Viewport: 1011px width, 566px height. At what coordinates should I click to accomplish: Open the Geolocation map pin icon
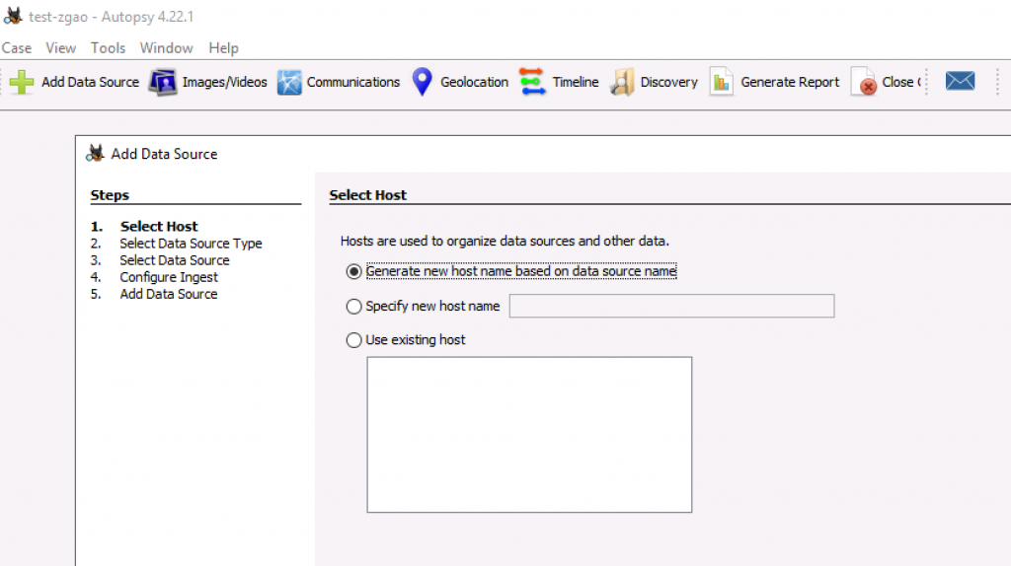click(x=423, y=82)
